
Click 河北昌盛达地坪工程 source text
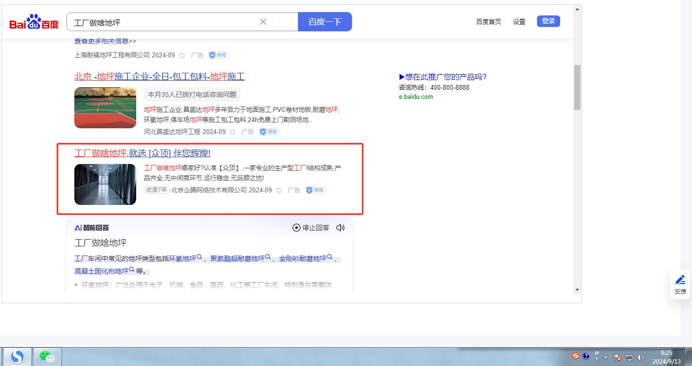point(172,132)
